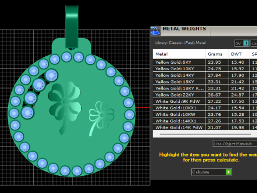Image resolution: width=257 pixels, height=193 pixels.
Task: Select the White Gold:10KW row
Action: click(x=205, y=114)
